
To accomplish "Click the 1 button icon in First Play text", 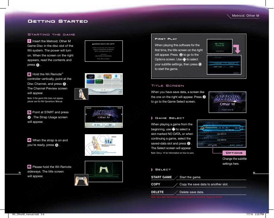I will [200, 64].
